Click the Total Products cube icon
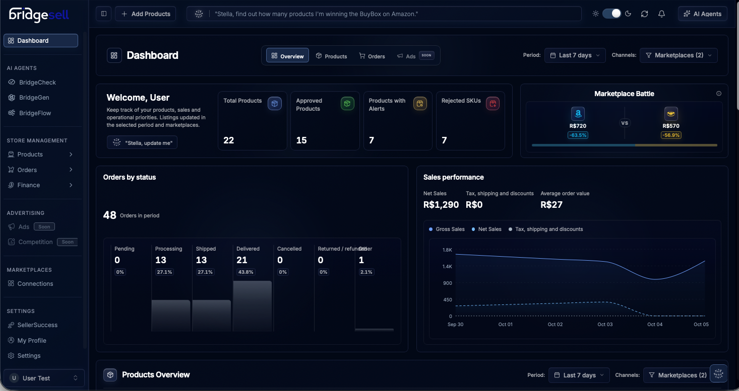 point(275,104)
